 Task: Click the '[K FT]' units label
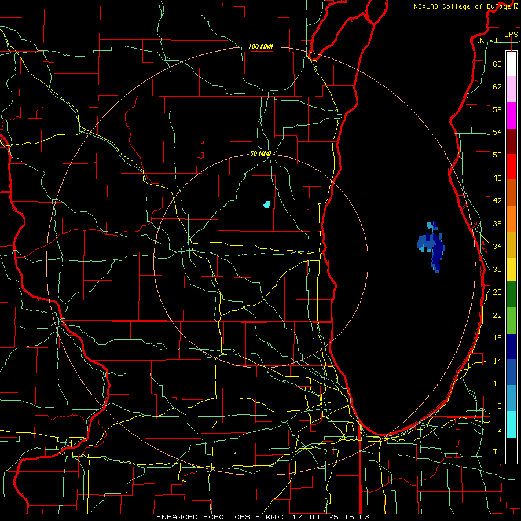[x=489, y=40]
